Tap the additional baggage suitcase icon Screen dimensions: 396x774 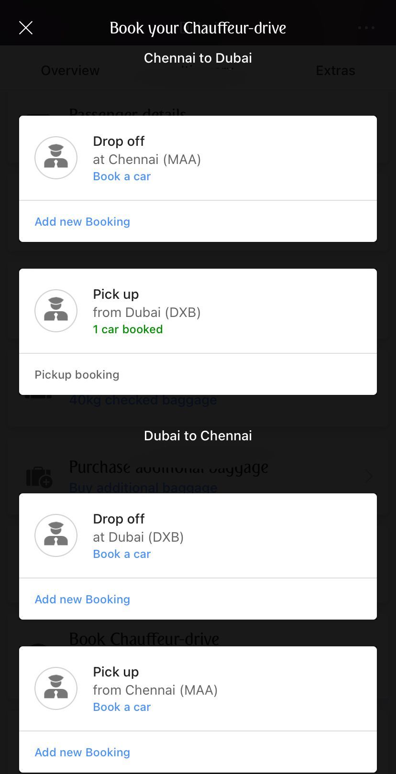(39, 477)
